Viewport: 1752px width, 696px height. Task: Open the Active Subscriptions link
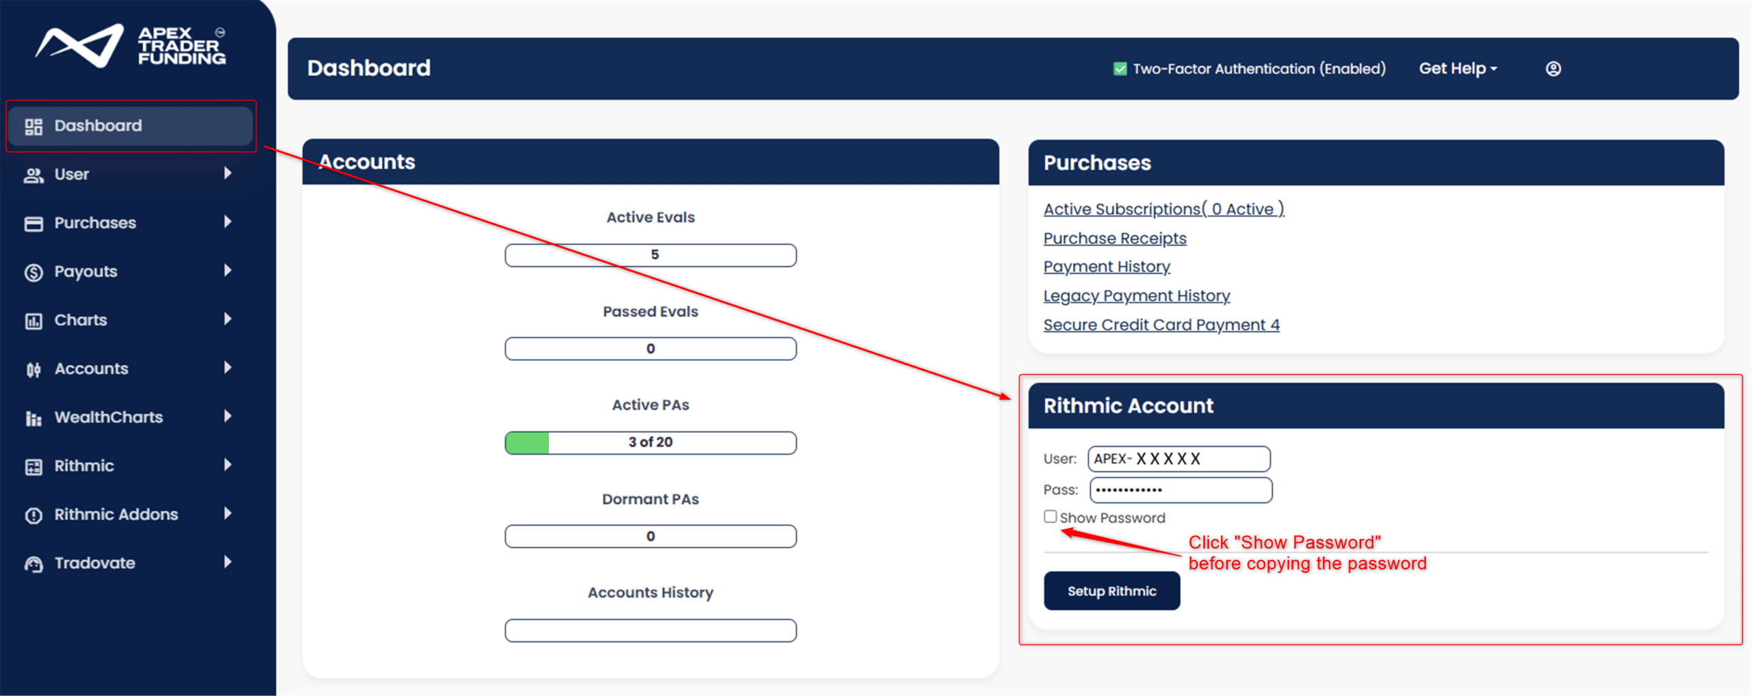click(x=1163, y=209)
